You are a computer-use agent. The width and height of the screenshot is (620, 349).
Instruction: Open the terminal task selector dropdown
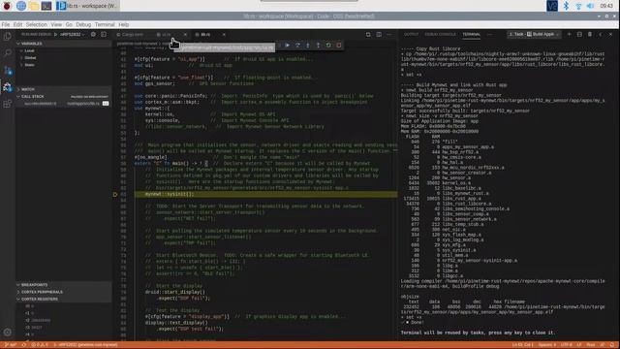tap(534, 35)
